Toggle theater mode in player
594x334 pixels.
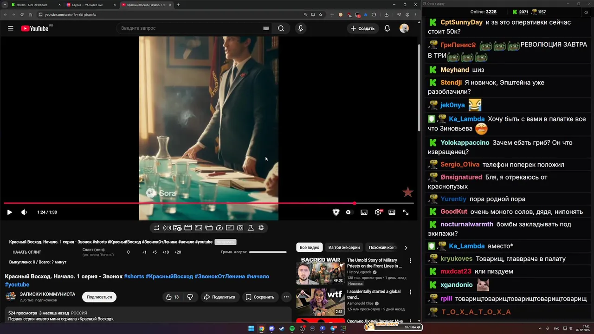[x=392, y=212]
